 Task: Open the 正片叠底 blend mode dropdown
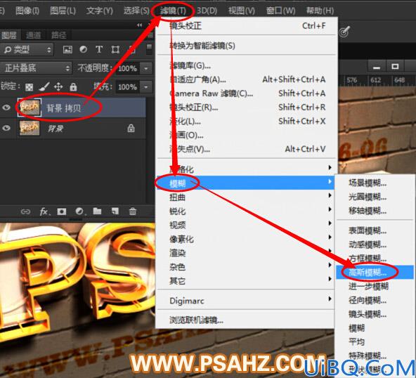tap(36, 68)
